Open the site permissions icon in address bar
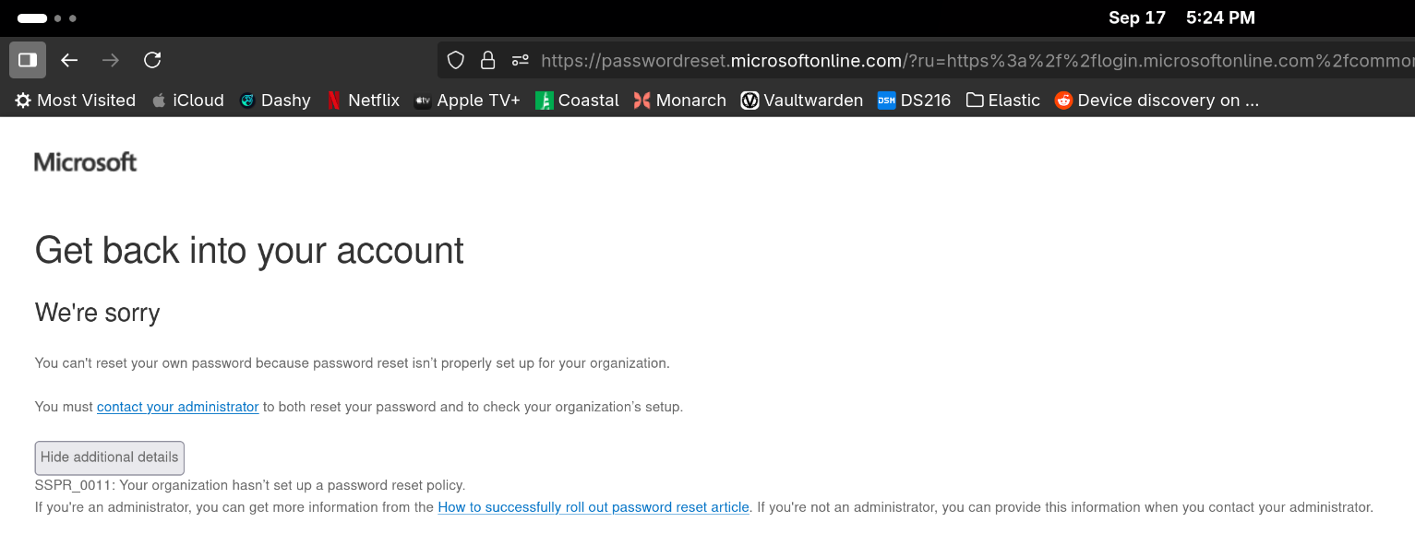Image resolution: width=1415 pixels, height=546 pixels. click(521, 61)
